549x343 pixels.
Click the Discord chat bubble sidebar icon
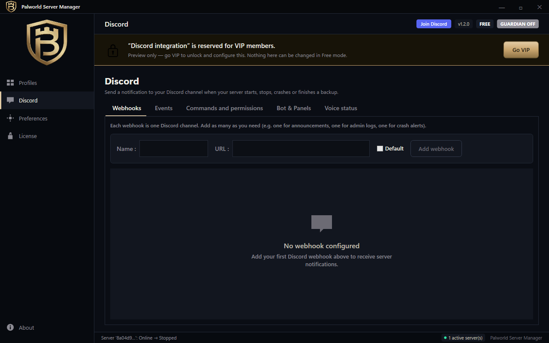pyautogui.click(x=10, y=100)
